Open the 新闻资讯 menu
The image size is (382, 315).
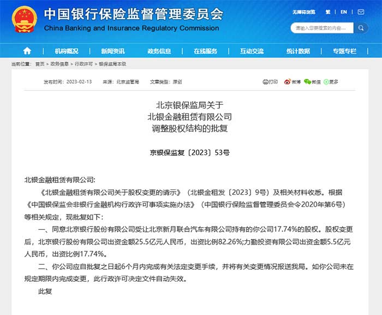click(x=113, y=51)
